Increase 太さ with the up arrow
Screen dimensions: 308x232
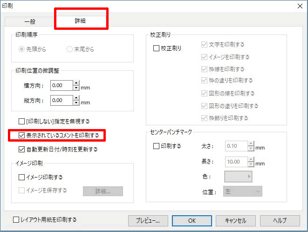click(x=251, y=143)
